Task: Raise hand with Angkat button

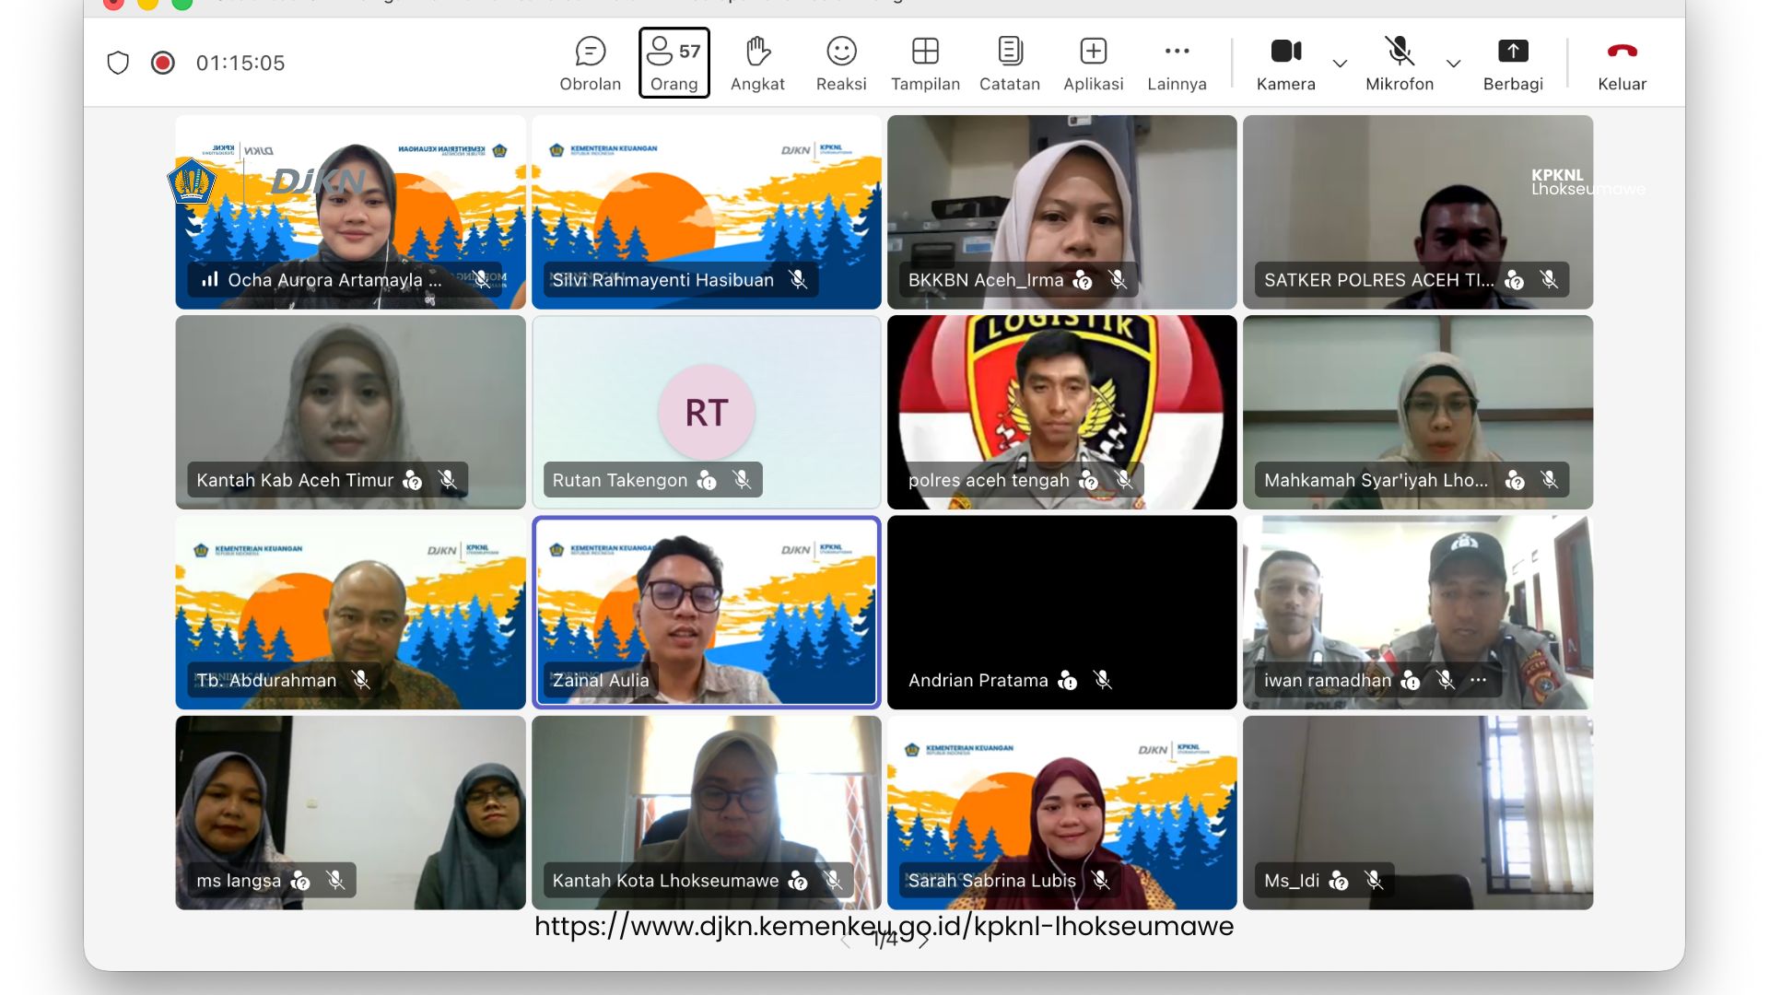Action: 757,63
